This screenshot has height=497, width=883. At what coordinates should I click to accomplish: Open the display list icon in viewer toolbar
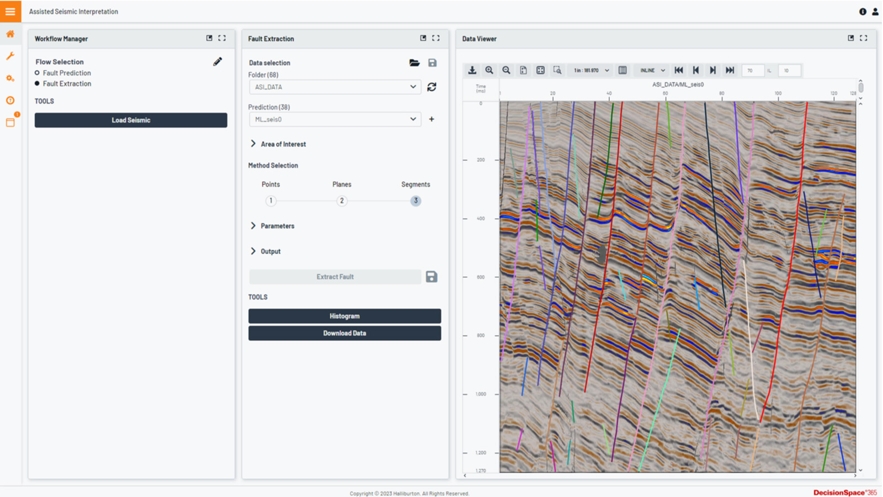623,70
